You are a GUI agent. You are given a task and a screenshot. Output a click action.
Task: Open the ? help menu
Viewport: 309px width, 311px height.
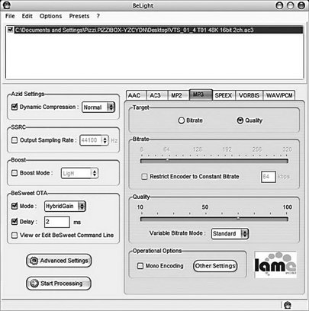(98, 16)
